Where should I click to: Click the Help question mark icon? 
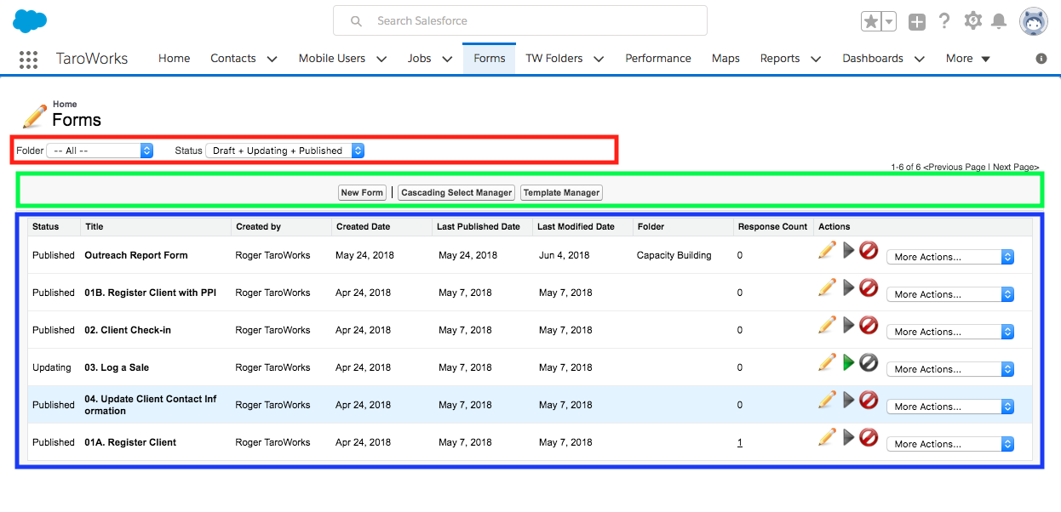coord(944,21)
